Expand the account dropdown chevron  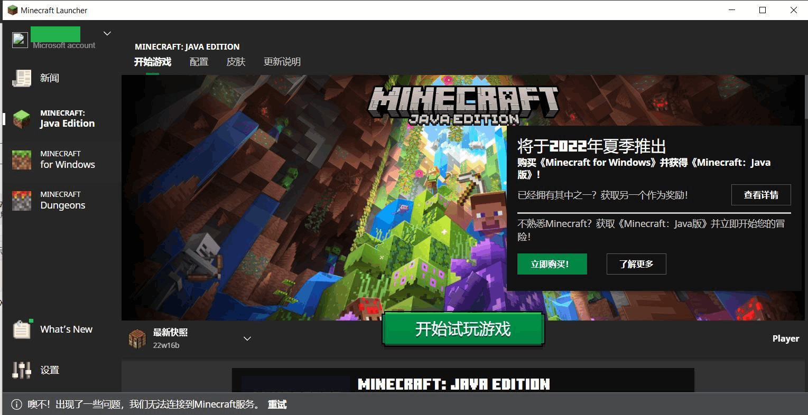107,33
